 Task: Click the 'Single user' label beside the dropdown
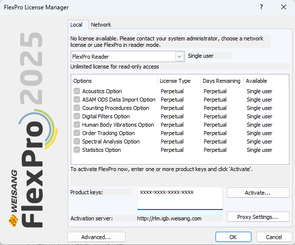coord(201,56)
